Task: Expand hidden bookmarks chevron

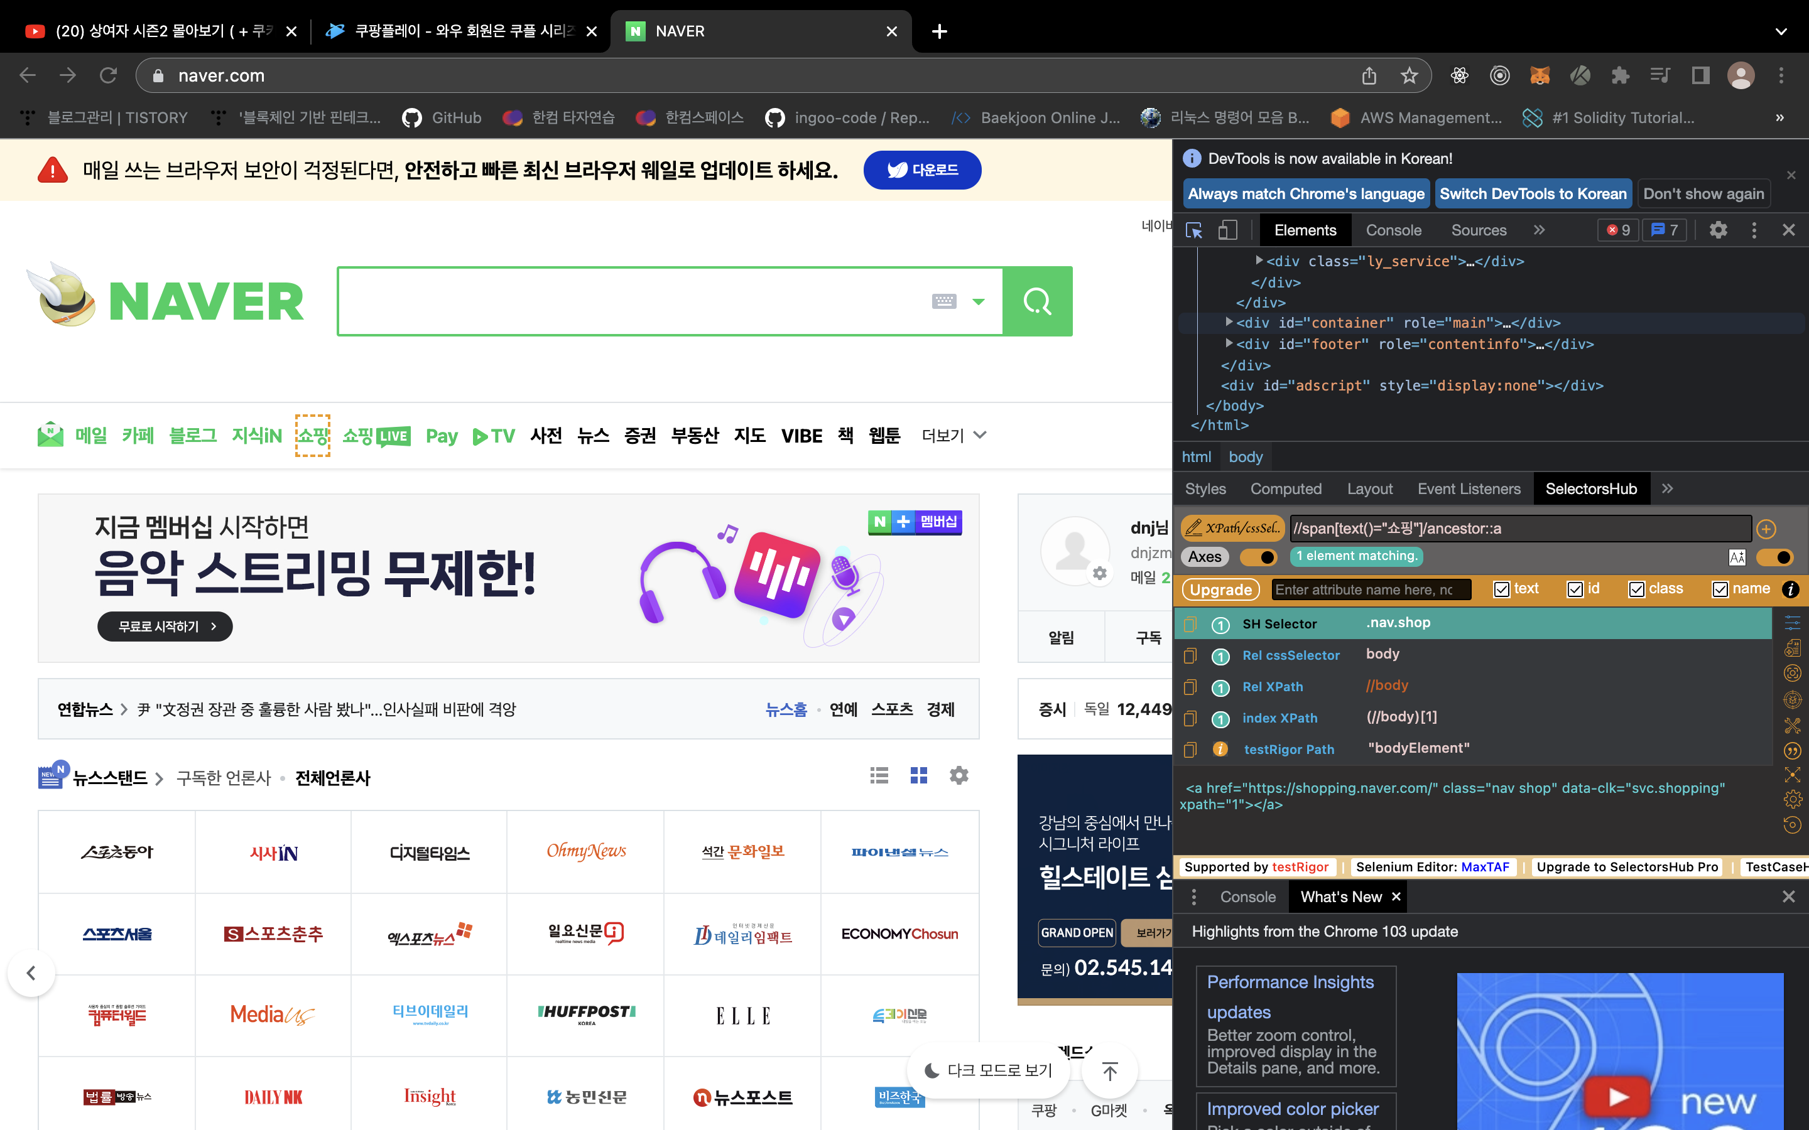Action: coord(1780,118)
